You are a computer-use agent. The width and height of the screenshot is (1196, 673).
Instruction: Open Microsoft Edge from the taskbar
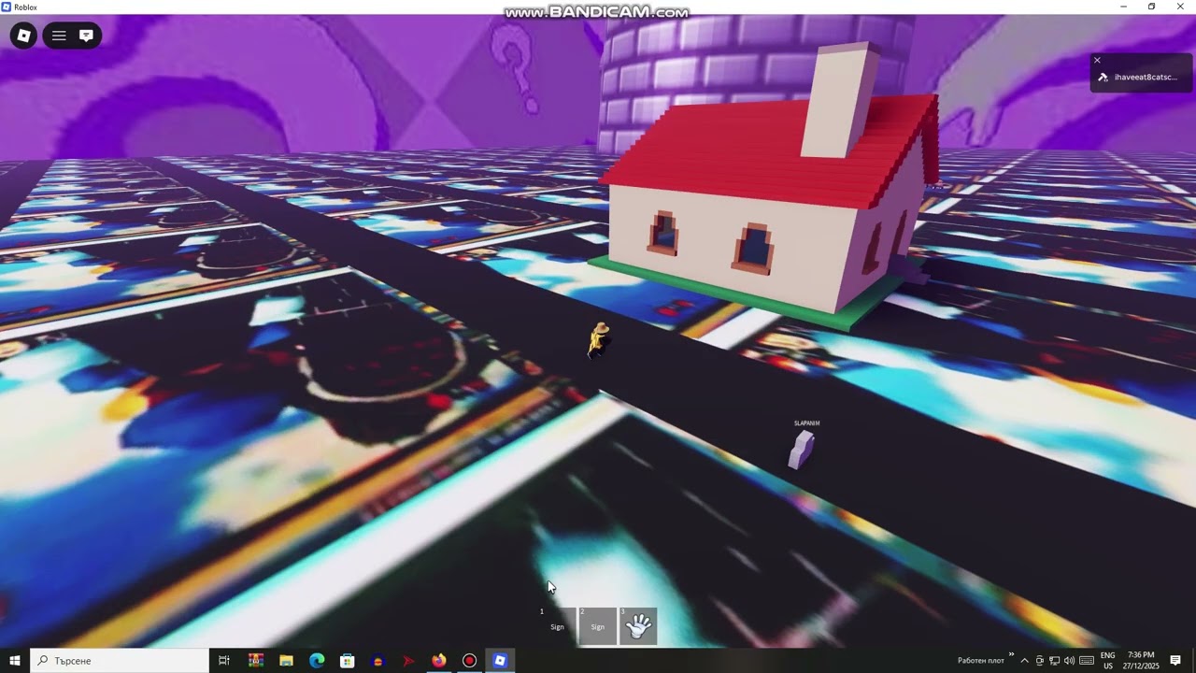317,661
